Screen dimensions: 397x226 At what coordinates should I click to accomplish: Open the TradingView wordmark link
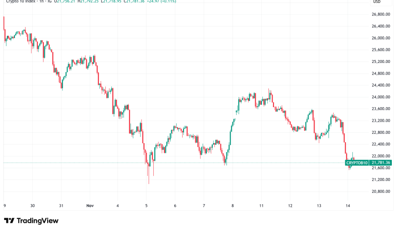(36, 220)
